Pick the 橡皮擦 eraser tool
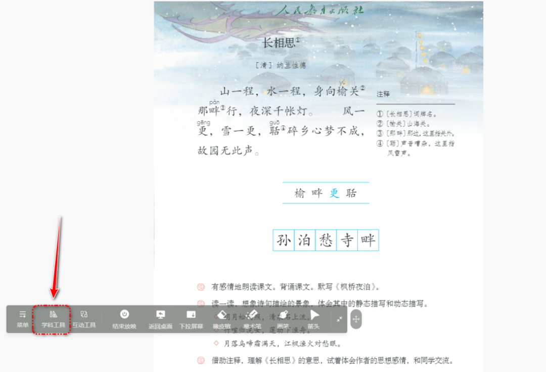 coord(221,319)
